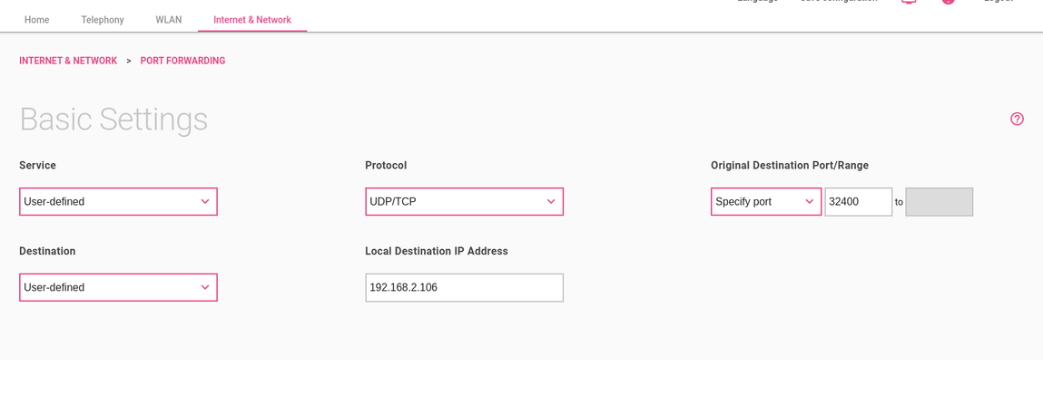The width and height of the screenshot is (1043, 394).
Task: Click the greyed-out end port range field
Action: click(939, 202)
